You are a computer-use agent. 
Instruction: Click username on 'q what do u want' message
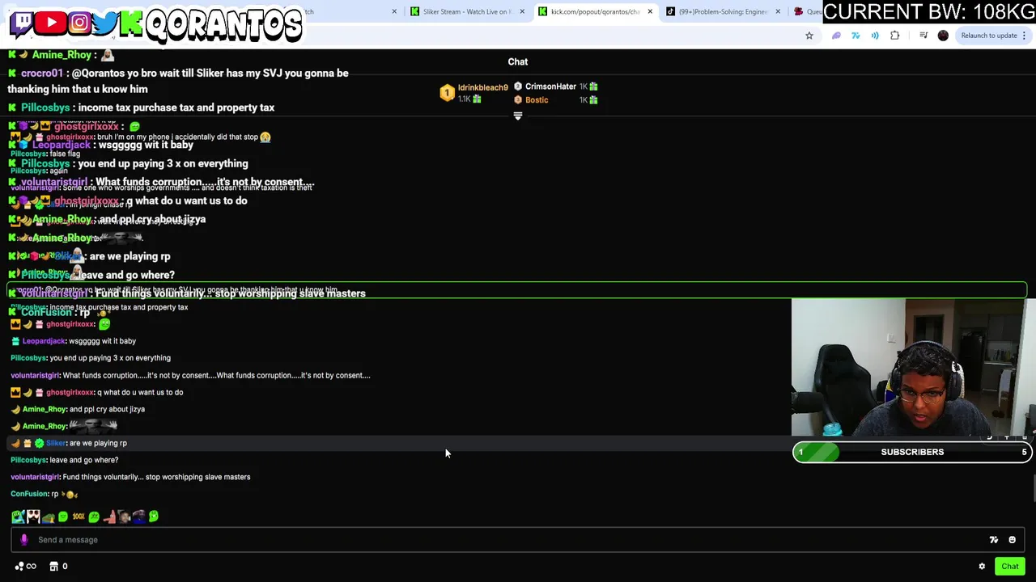[70, 392]
